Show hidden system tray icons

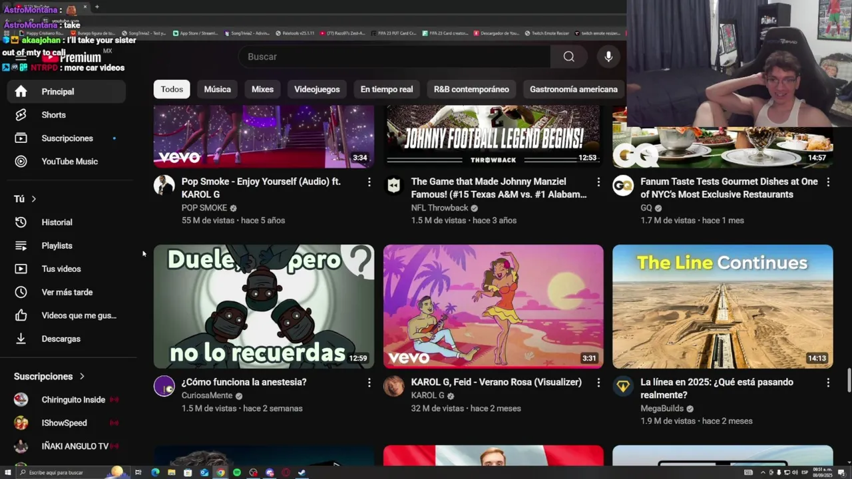point(763,472)
